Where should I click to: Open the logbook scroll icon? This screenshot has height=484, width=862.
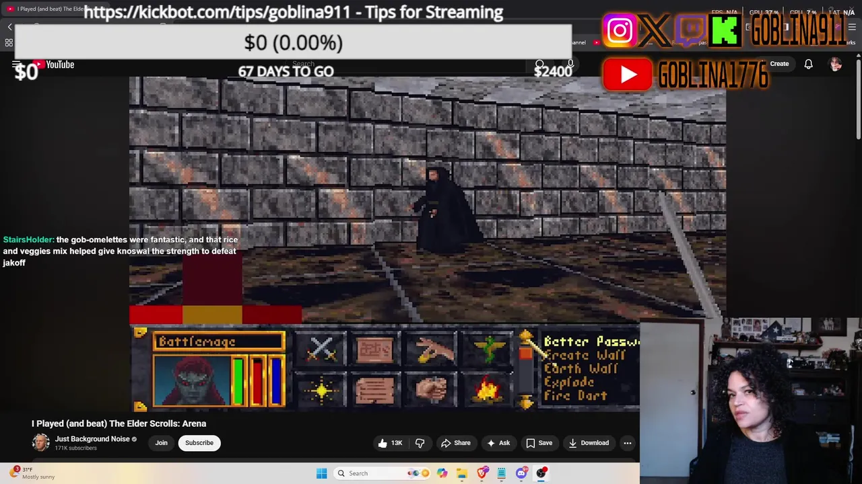[x=375, y=390]
